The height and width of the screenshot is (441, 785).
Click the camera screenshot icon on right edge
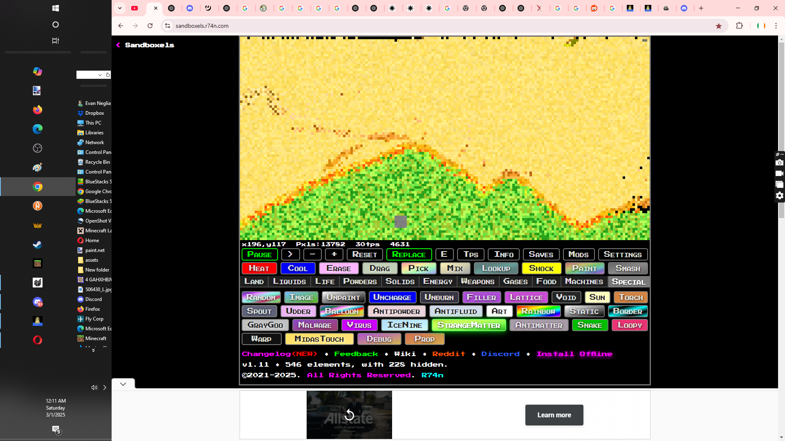[x=780, y=163]
